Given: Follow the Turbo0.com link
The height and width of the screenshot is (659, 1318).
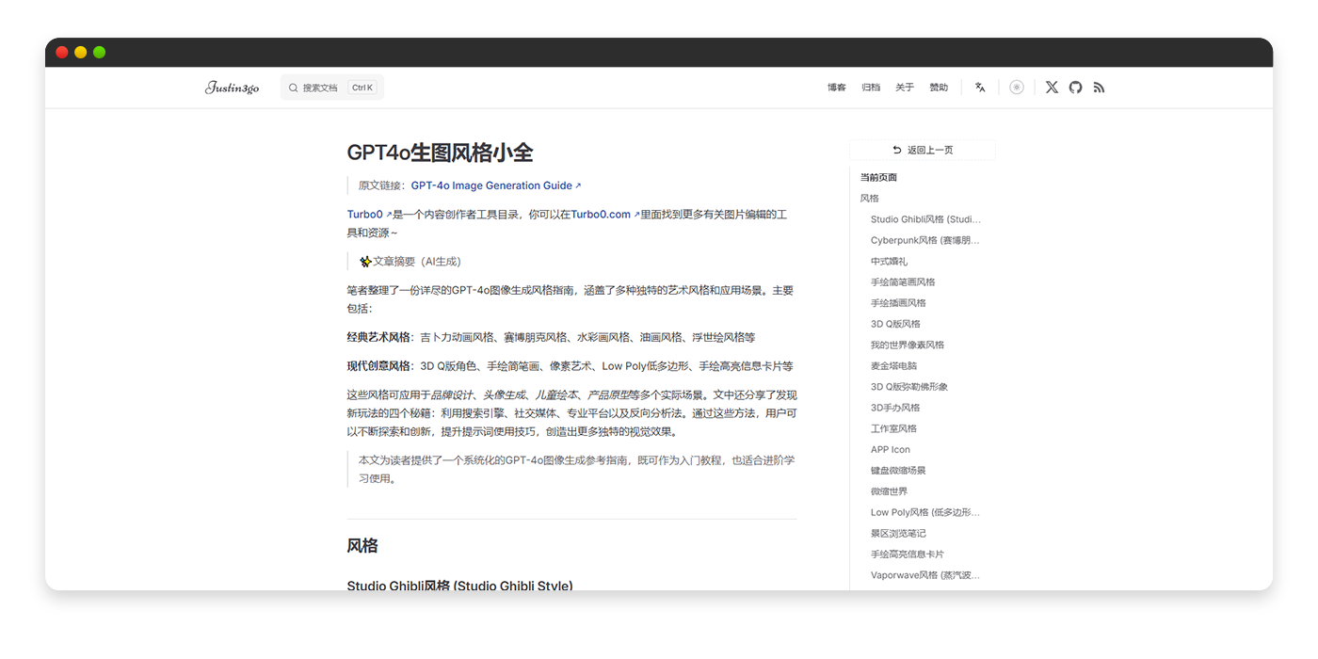Looking at the screenshot, I should coord(605,215).
